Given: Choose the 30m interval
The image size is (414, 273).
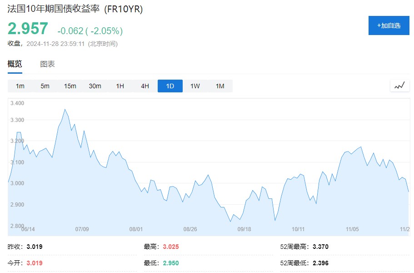Looking at the screenshot, I should click(x=95, y=86).
